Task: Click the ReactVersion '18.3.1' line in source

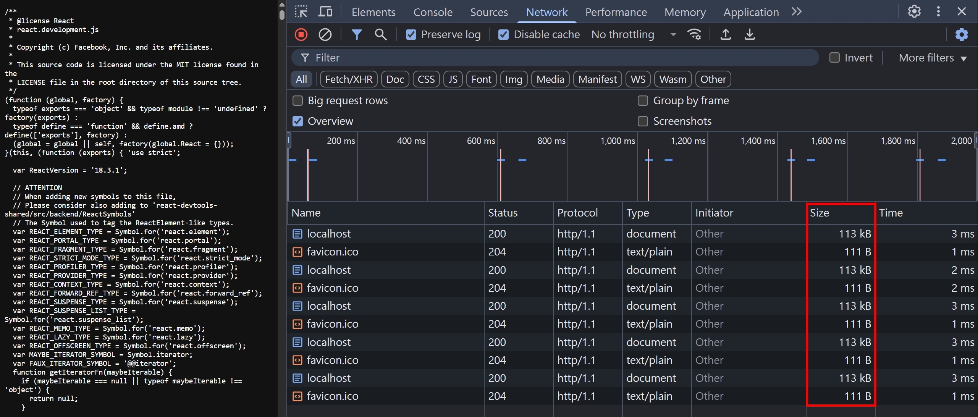Action: click(70, 170)
